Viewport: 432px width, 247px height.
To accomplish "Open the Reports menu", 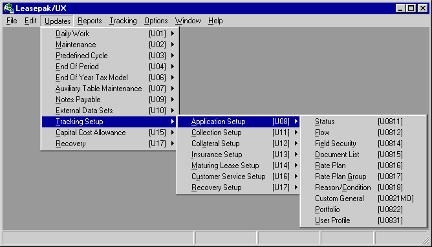I will click(x=89, y=21).
